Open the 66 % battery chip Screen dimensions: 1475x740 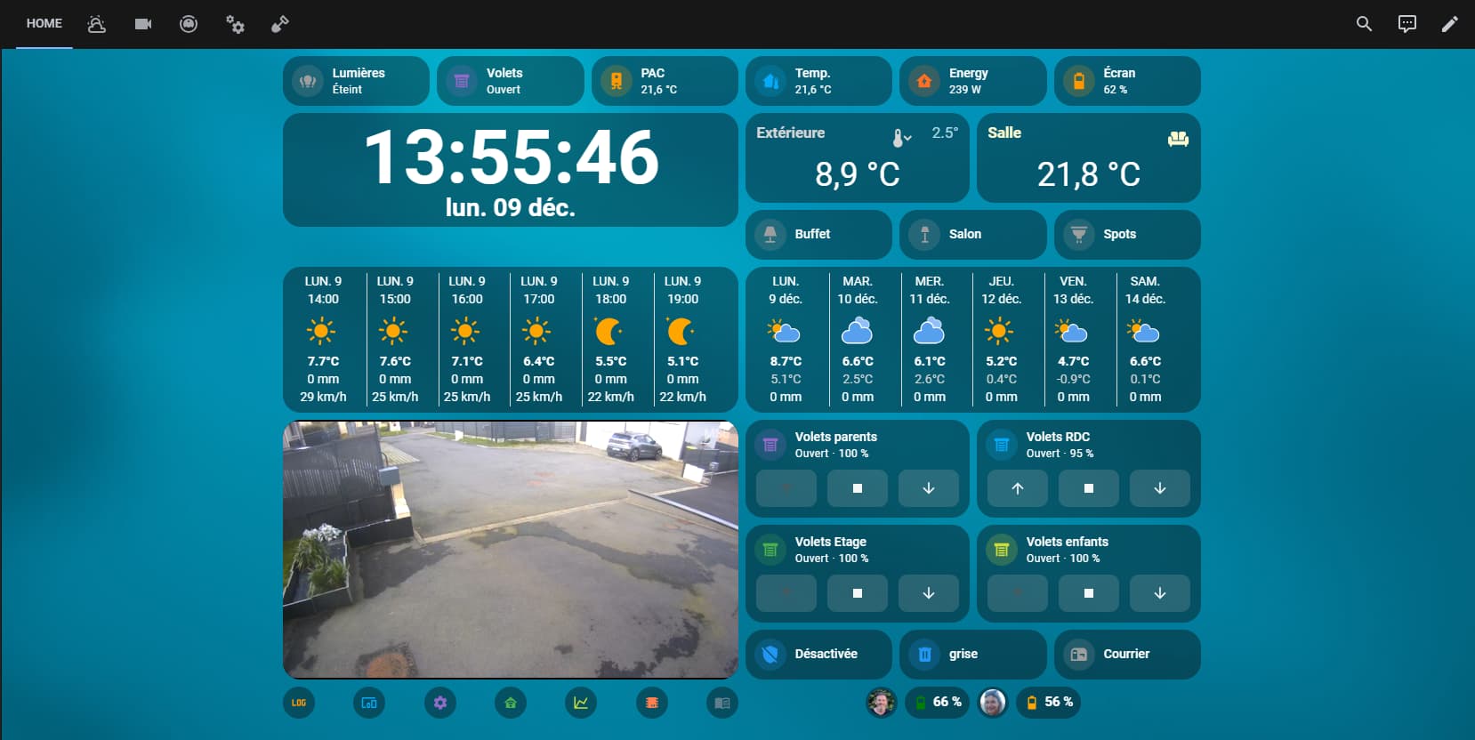(938, 703)
